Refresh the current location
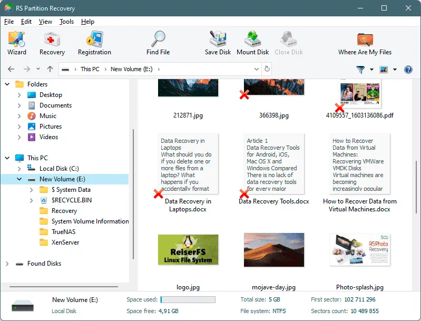 pos(267,69)
